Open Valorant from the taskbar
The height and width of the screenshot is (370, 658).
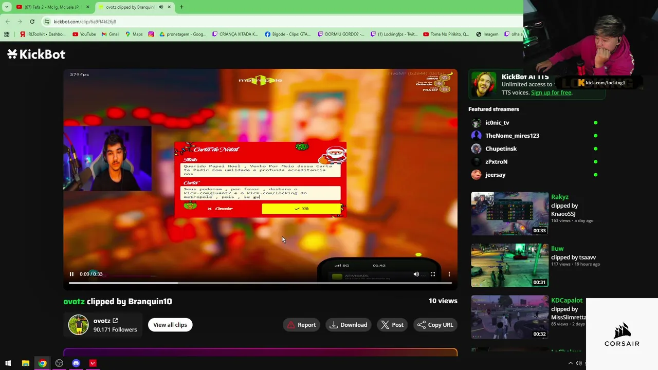pyautogui.click(x=93, y=363)
